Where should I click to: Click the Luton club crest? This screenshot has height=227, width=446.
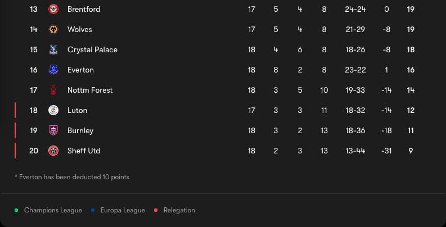tap(53, 110)
